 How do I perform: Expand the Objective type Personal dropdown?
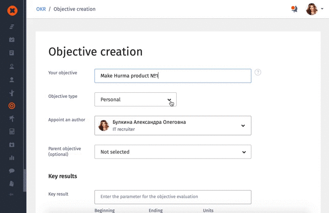tap(135, 99)
